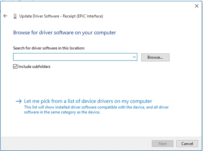Screen dimensions: 203x151
Task: Click the blue arrow beside Let me pick
Action: [19, 101]
